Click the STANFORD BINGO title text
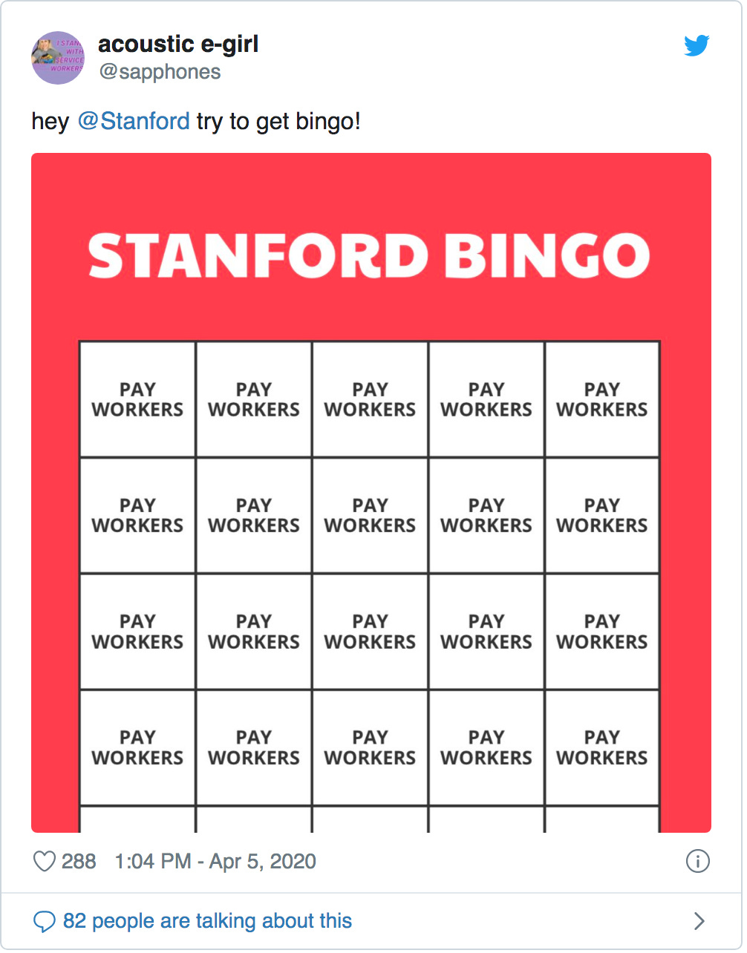The height and width of the screenshot is (953, 747). coord(369,255)
